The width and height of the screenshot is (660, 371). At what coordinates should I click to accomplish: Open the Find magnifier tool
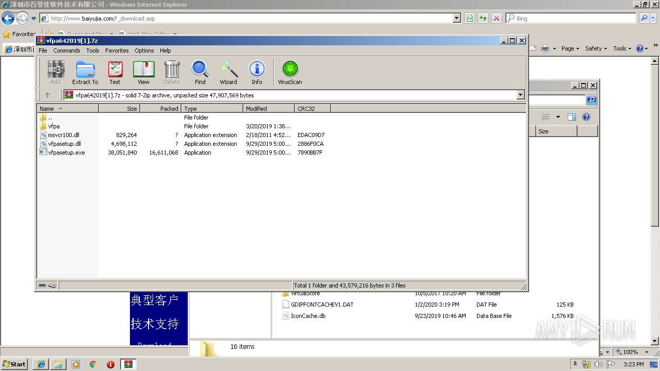(200, 72)
